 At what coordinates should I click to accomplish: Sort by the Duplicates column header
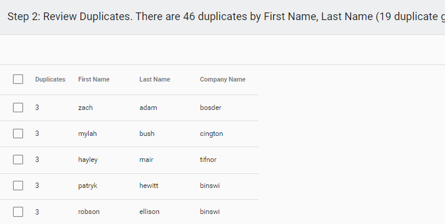click(50, 79)
